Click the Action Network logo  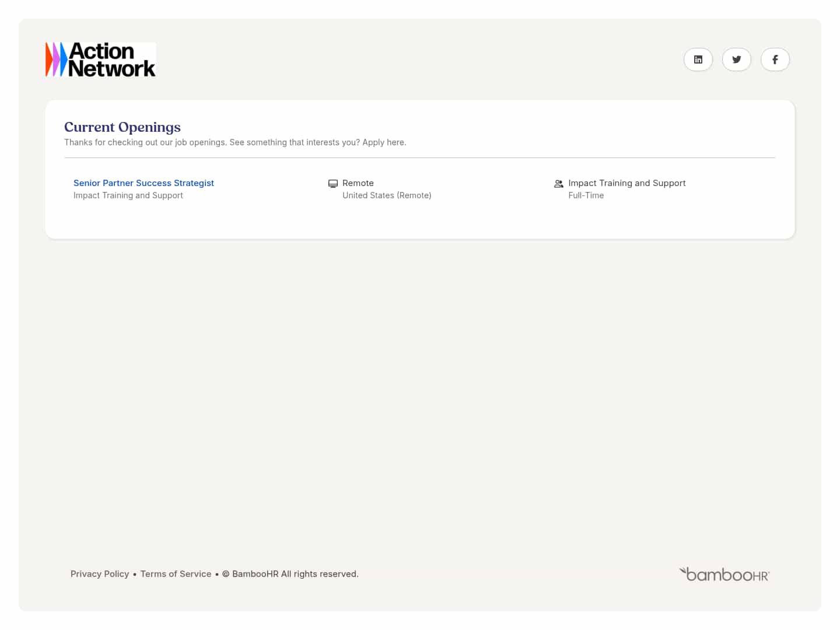100,60
